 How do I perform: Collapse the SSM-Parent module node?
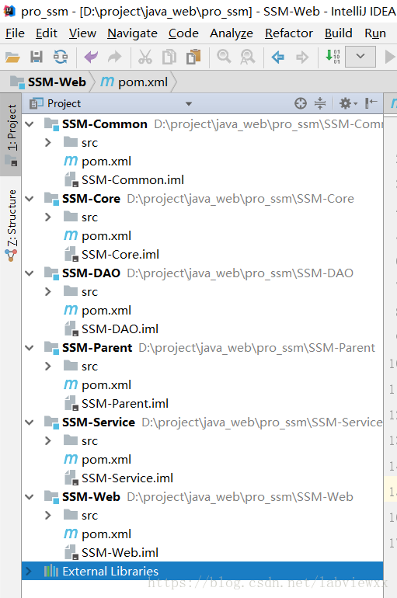[30, 347]
